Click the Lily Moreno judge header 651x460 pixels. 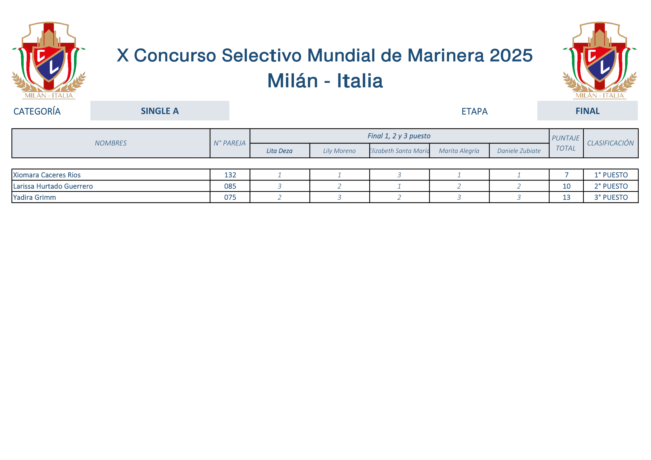(339, 151)
